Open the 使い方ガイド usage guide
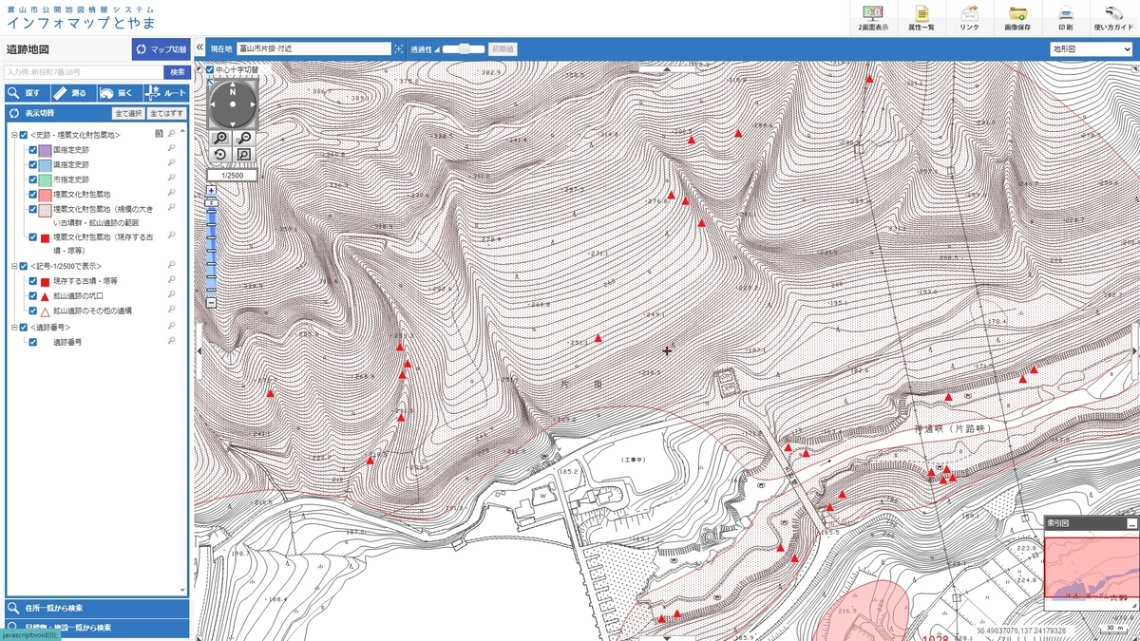Image resolution: width=1140 pixels, height=641 pixels. [x=1113, y=18]
